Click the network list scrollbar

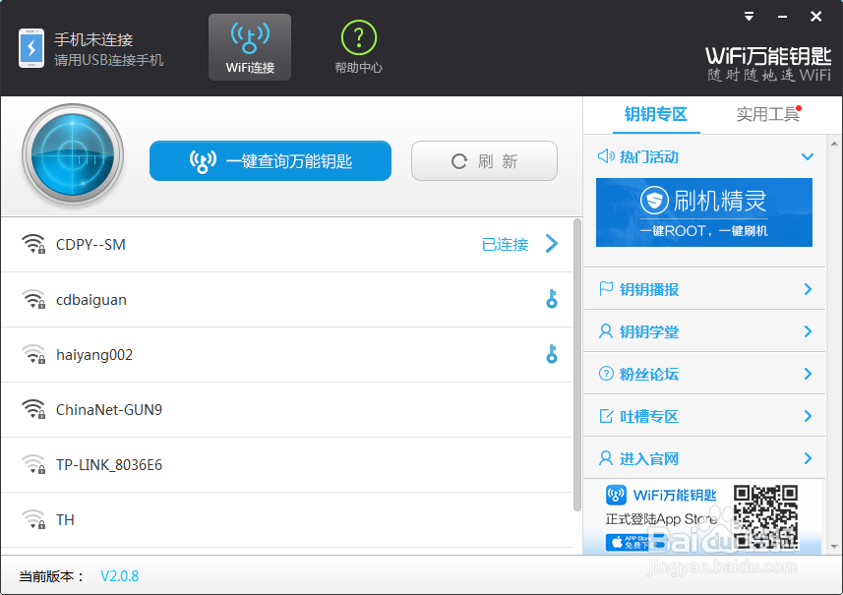[576, 365]
